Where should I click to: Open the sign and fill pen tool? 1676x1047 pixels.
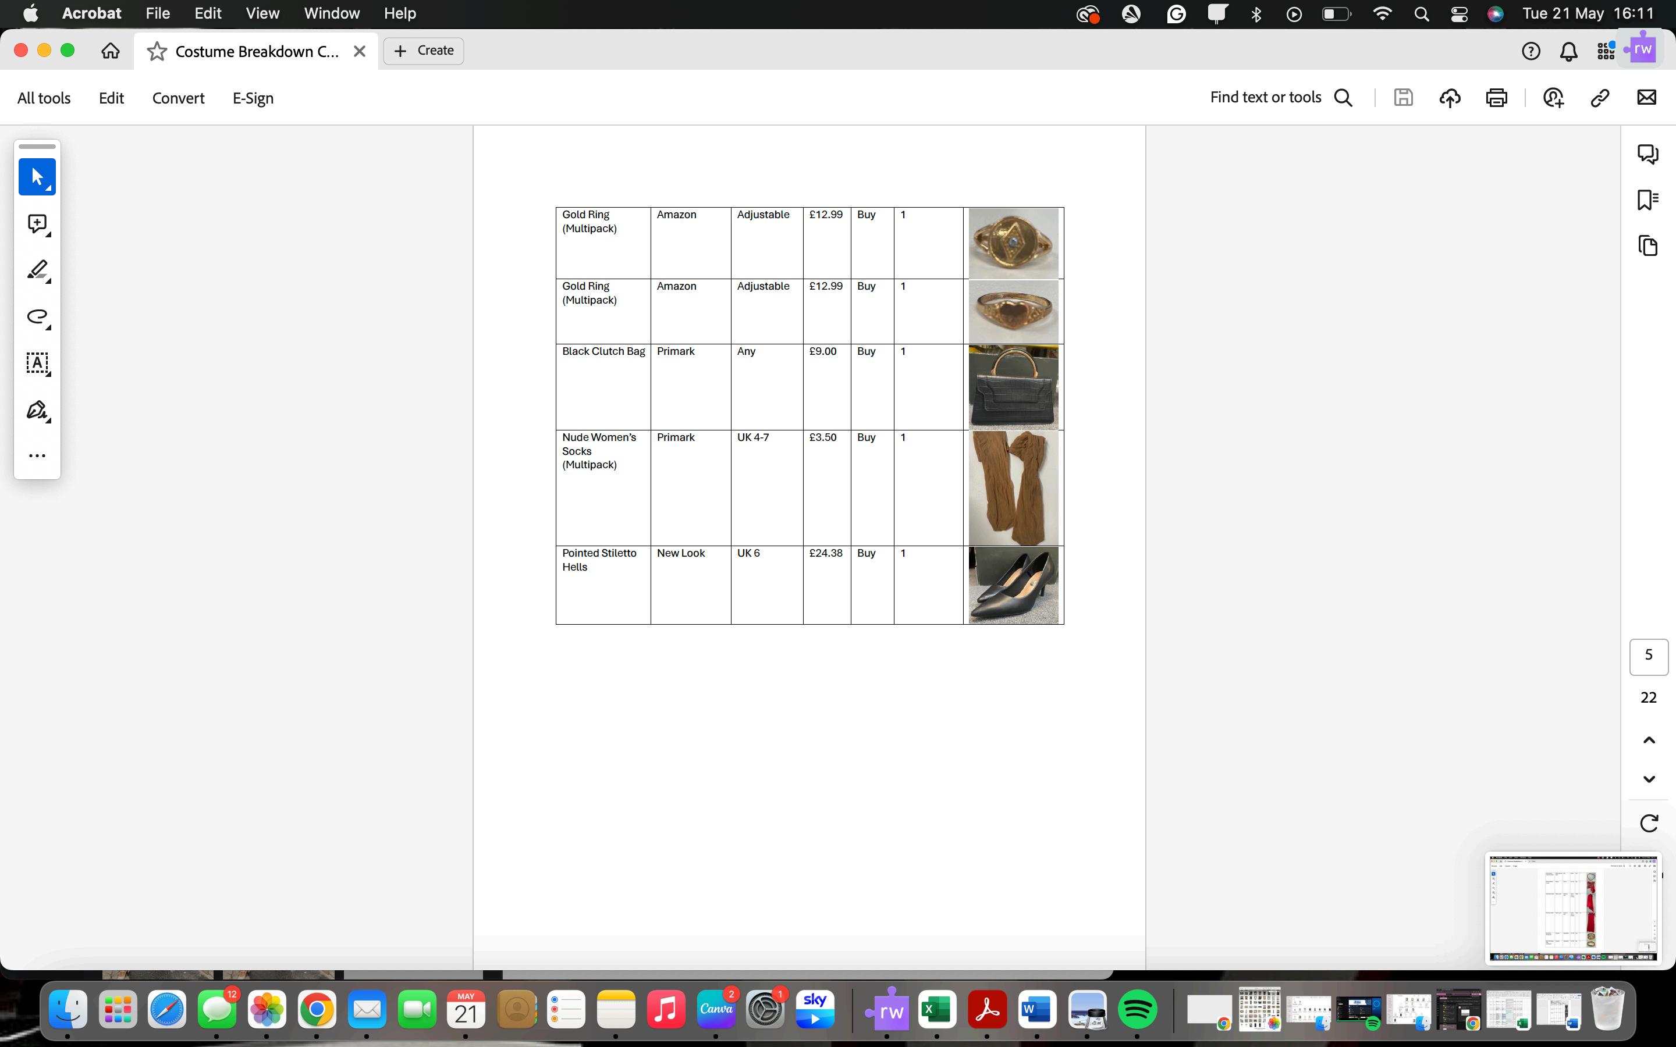click(37, 410)
